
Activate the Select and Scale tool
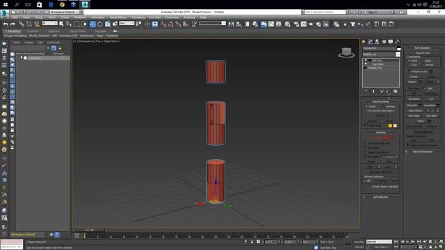tap(108, 24)
